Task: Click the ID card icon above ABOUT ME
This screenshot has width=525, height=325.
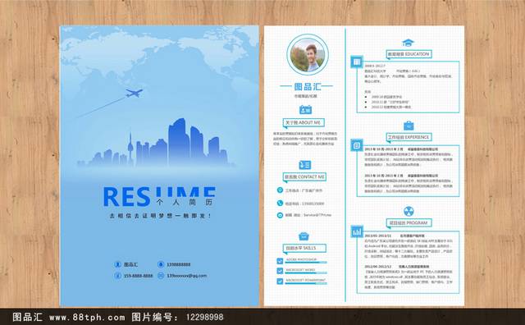Action: tap(305, 109)
